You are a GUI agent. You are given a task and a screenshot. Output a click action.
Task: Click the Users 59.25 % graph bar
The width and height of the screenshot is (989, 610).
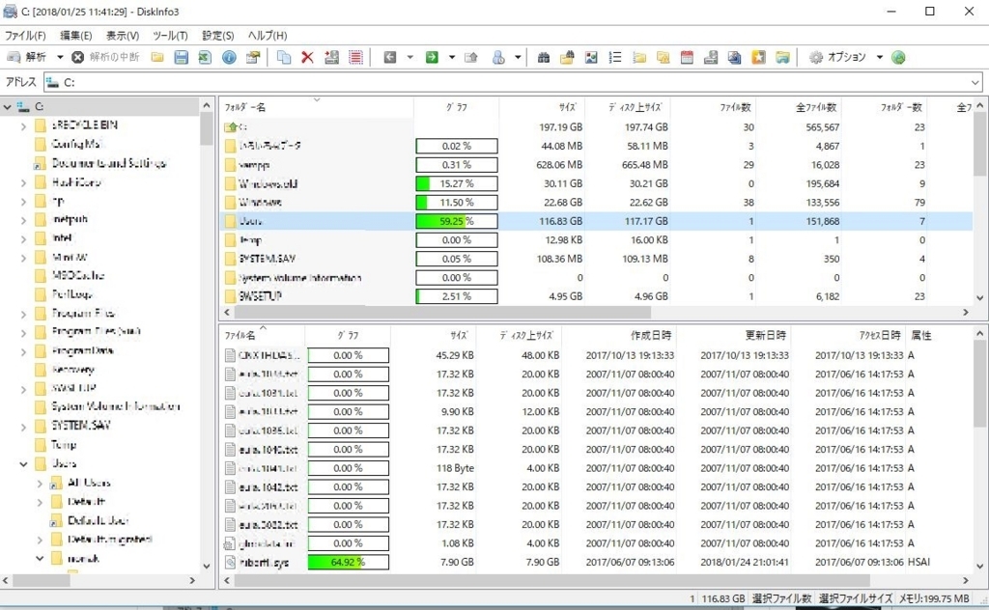[x=457, y=221]
